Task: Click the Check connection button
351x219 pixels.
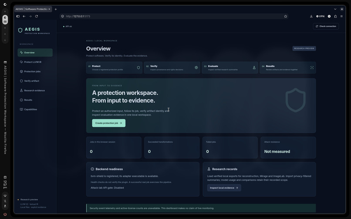Action: pos(326,27)
